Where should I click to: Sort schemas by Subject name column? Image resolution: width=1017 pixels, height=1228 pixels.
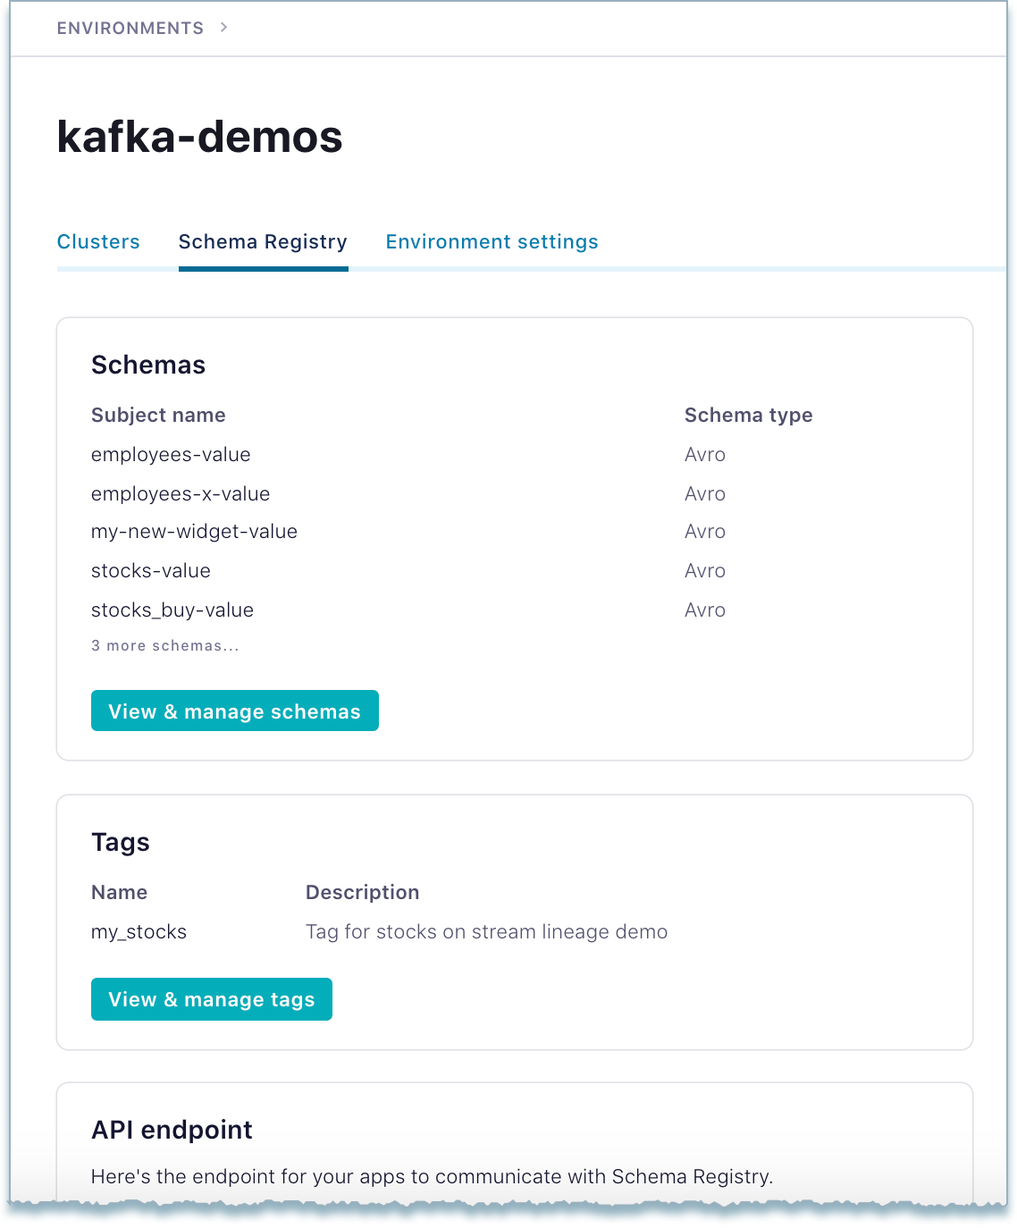158,415
